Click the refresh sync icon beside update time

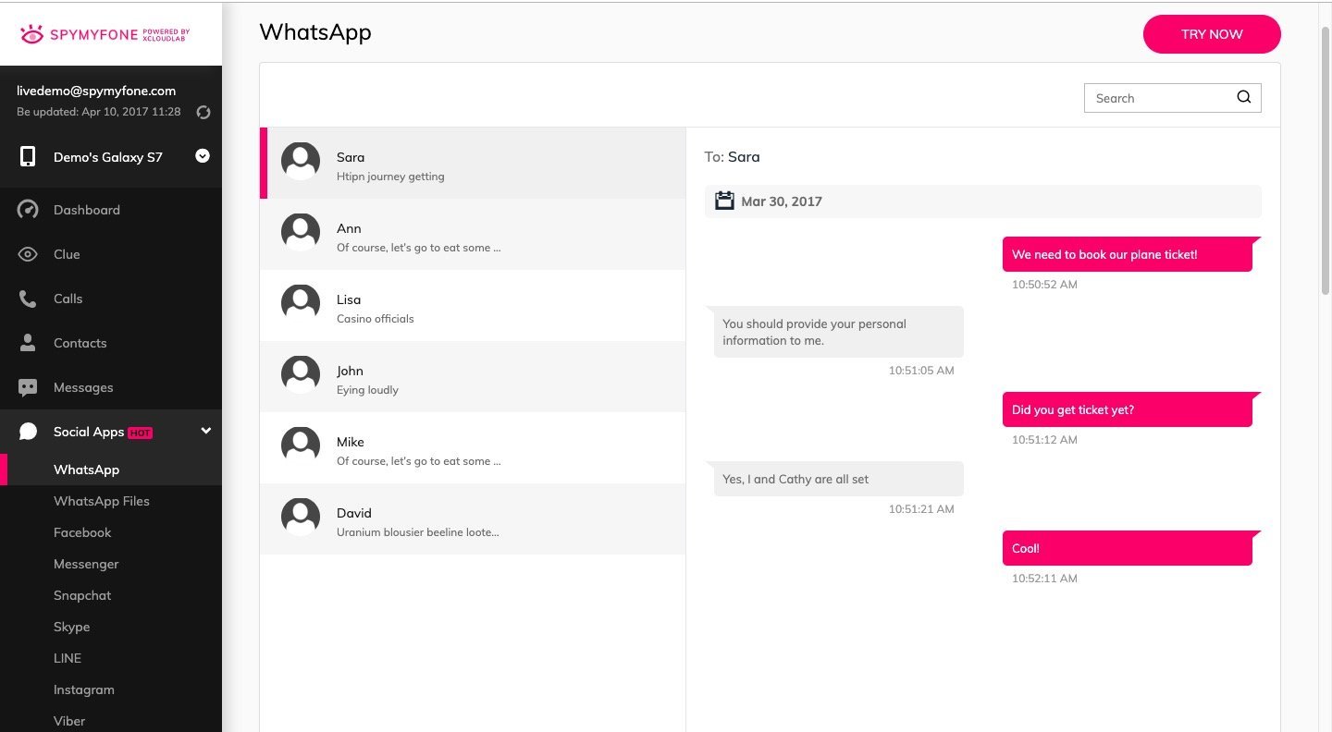204,112
